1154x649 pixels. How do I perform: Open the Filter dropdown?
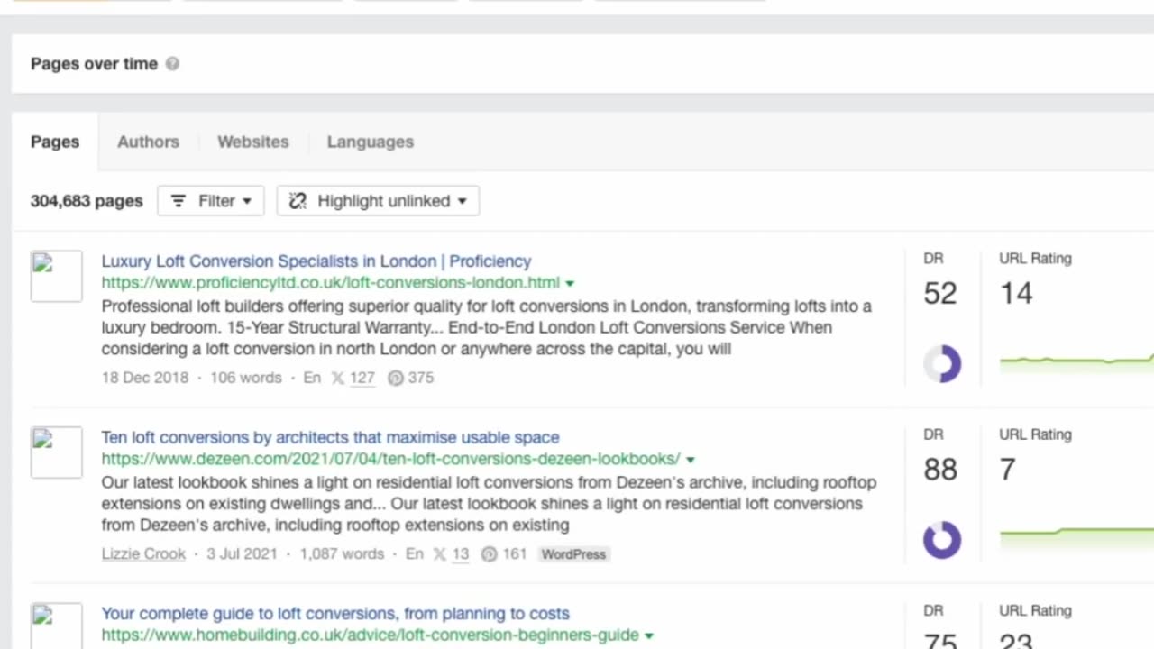point(211,201)
